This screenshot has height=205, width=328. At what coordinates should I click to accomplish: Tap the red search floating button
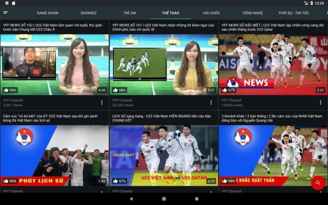pos(318,183)
